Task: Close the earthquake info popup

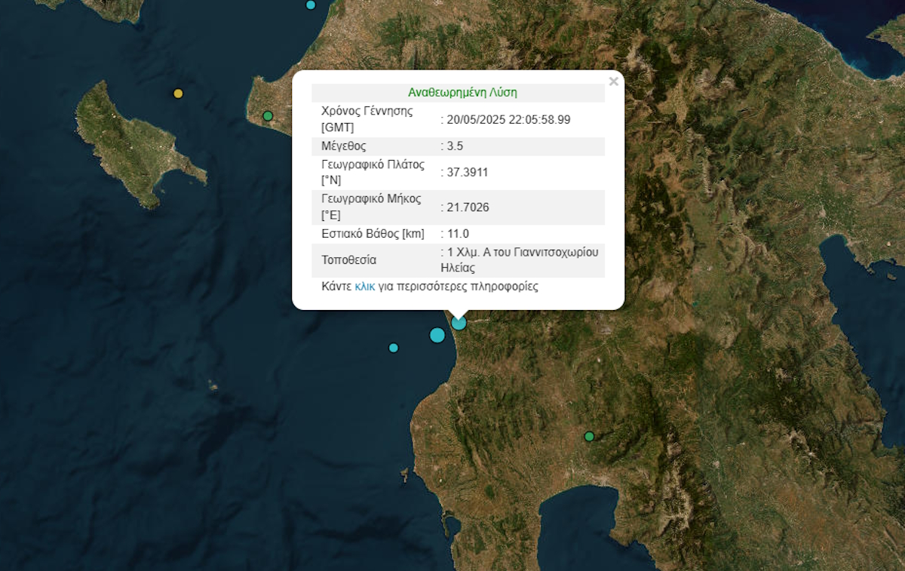Action: coord(613,81)
